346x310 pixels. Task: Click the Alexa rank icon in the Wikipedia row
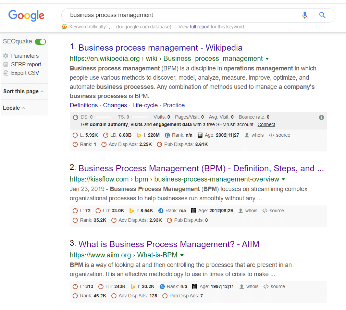point(167,135)
